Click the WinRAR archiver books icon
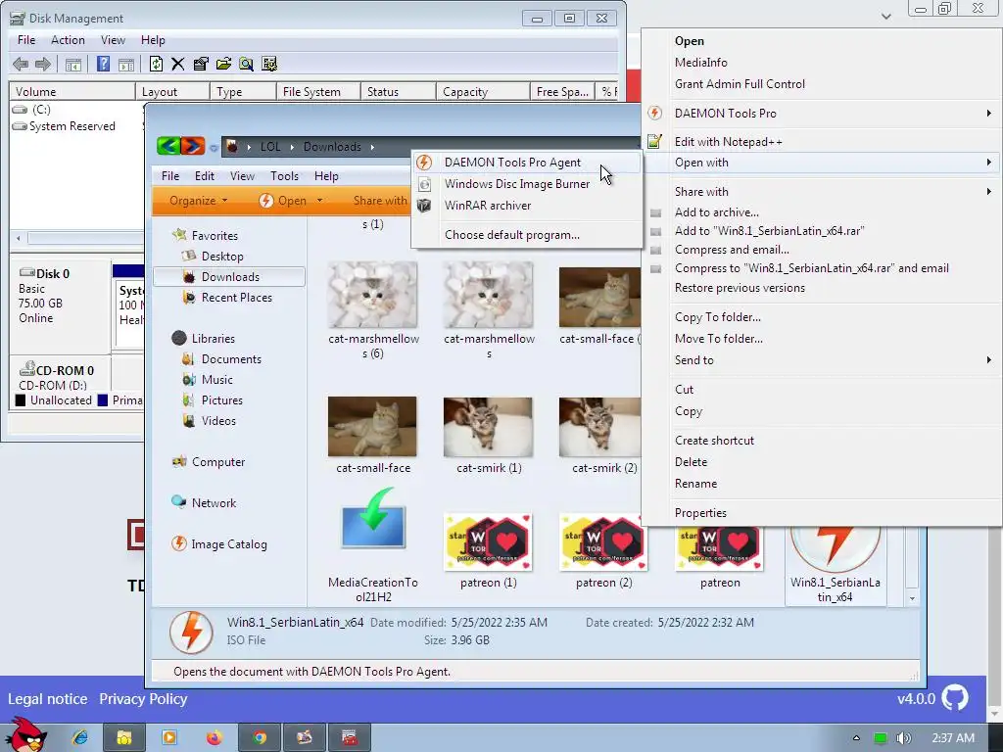 424,206
